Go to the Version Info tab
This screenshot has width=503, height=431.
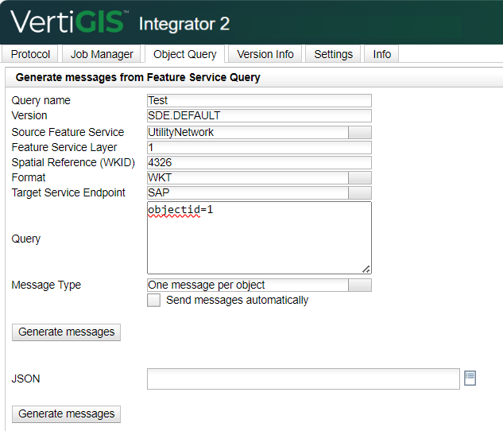(265, 54)
